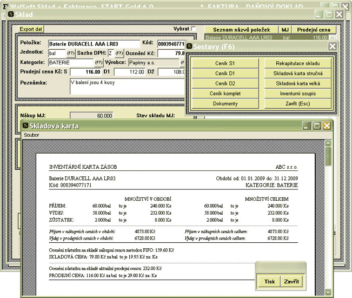Click the D1 price field 112.00
This screenshot has height=298, width=352.
pyautogui.click(x=130, y=72)
